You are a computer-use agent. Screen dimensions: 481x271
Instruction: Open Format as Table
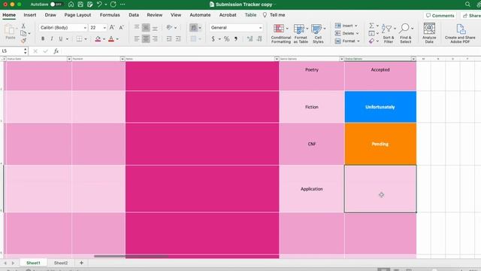point(301,33)
